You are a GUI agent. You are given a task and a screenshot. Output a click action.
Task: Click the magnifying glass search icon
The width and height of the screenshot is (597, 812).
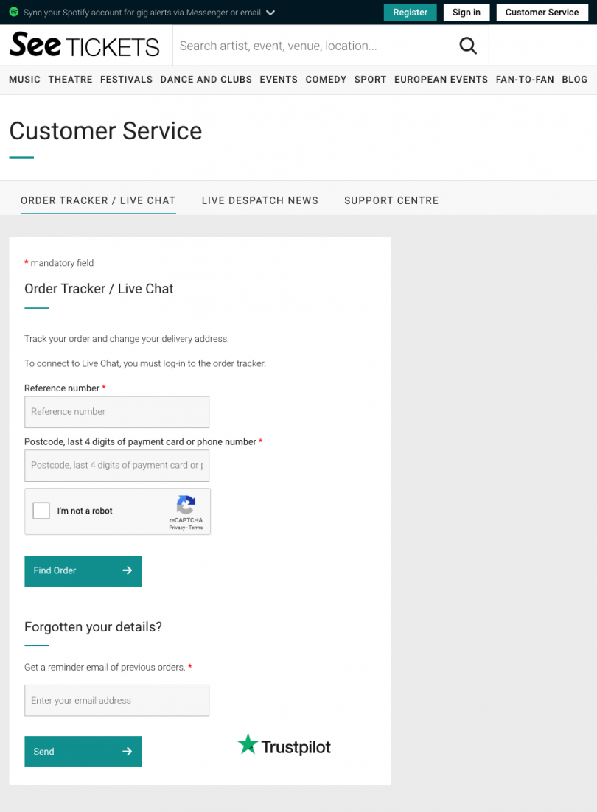(467, 46)
